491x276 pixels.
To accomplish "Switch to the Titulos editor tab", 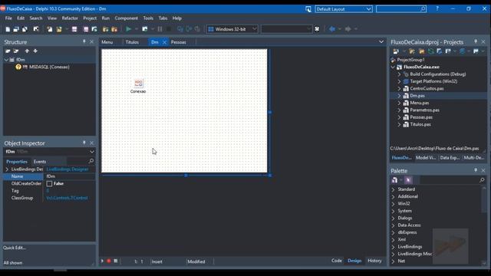I will click(x=132, y=42).
